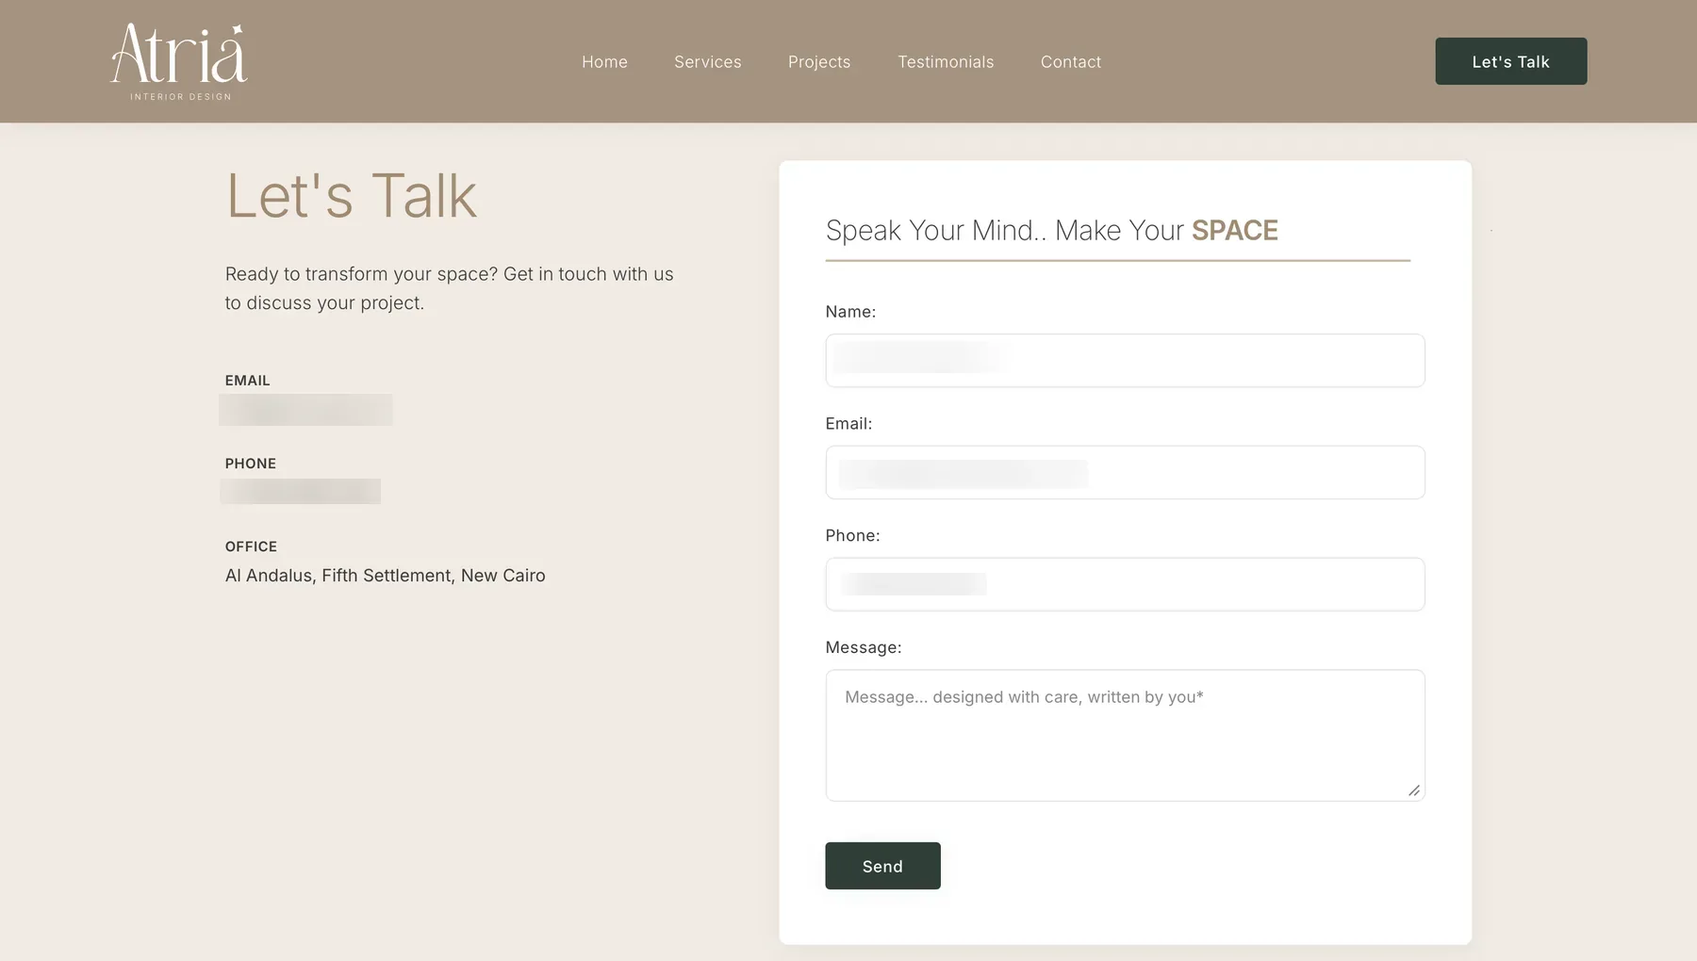The width and height of the screenshot is (1697, 961).
Task: Click the Atria Interior Design logo
Action: [179, 62]
